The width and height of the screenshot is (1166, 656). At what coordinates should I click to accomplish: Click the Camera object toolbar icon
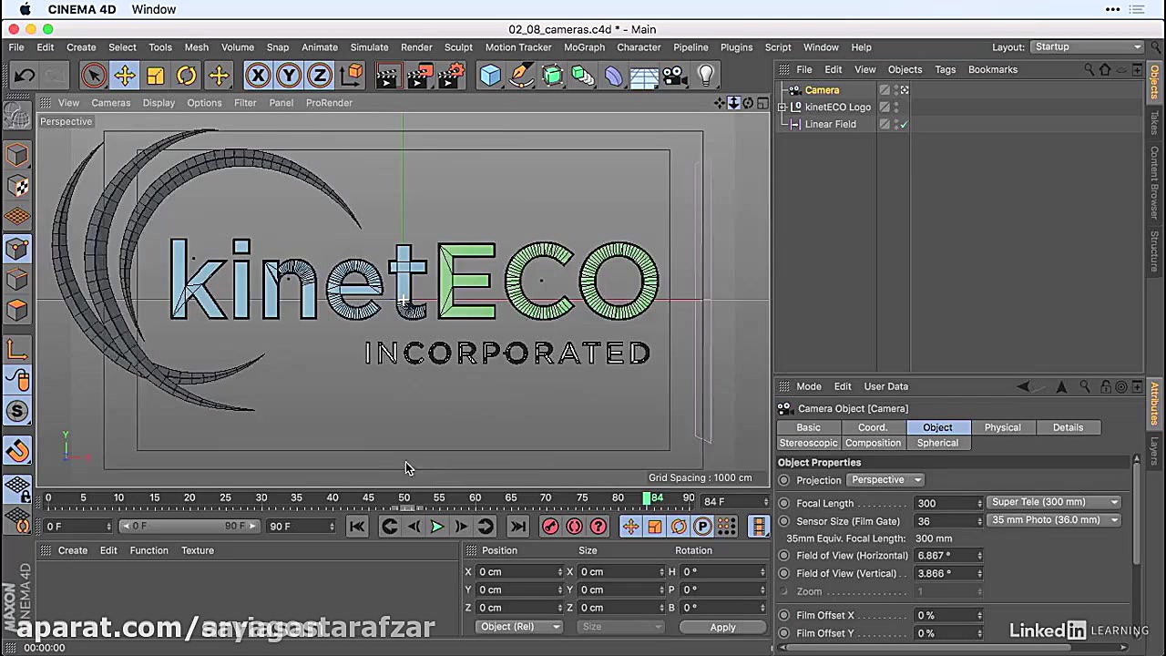point(674,76)
